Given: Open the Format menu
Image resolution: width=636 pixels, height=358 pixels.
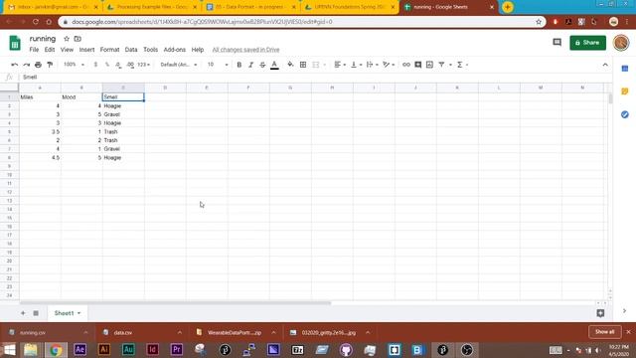Looking at the screenshot, I should pos(109,50).
